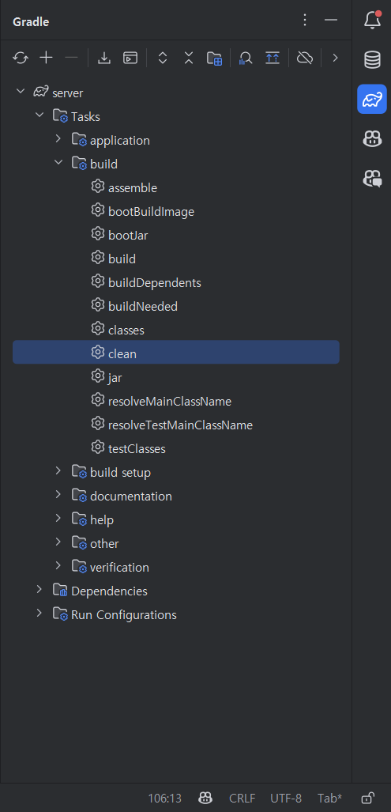Toggle Offline Mode cloud icon
391x812 pixels.
tap(305, 58)
